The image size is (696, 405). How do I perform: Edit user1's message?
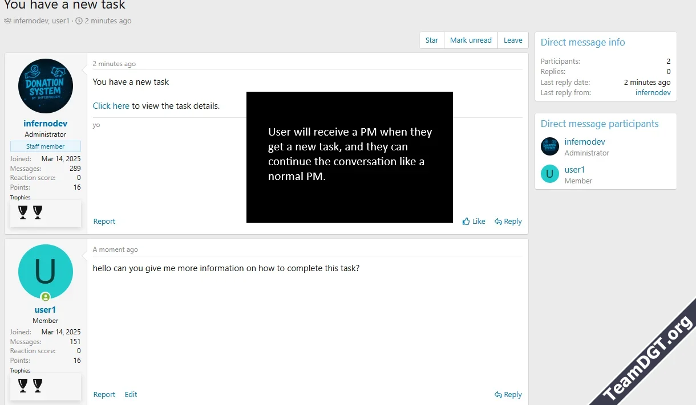tap(131, 395)
